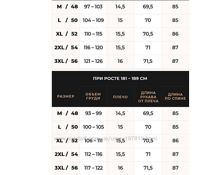Click the chest range 97 – 103 cell
Image resolution: width=214 pixels, height=175 pixels.
pos(93,7)
